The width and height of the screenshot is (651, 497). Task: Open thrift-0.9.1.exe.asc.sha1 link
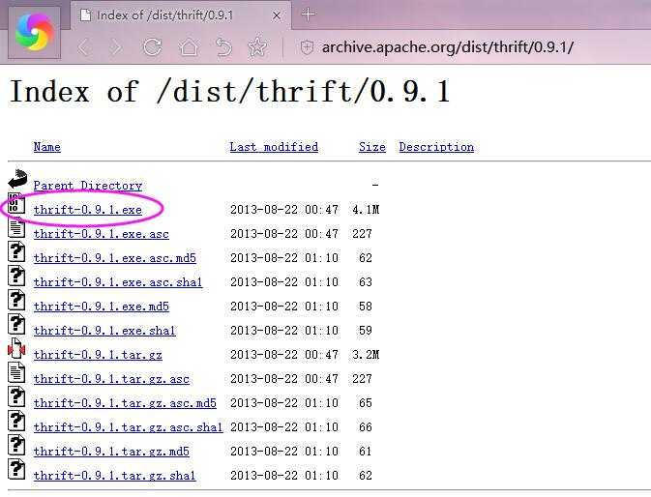coord(118,282)
